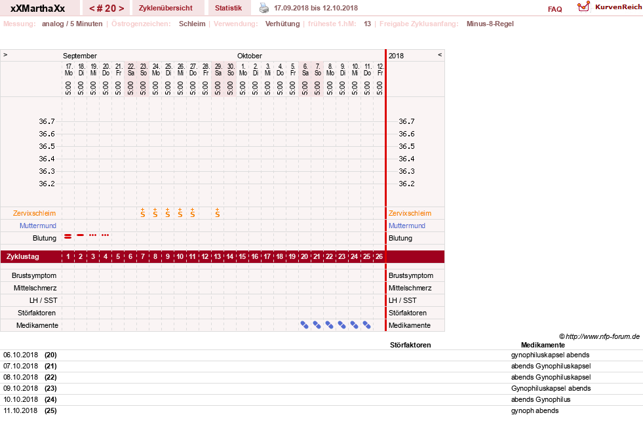Image resolution: width=643 pixels, height=436 pixels.
Task: Click 'abends Gynophilus' medication note
Action: 541,399
